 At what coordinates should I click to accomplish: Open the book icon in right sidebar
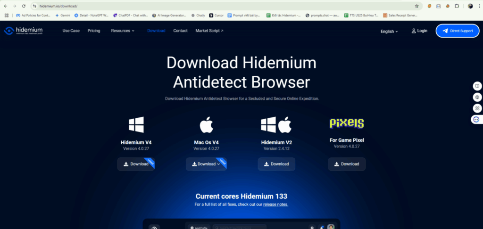477,86
